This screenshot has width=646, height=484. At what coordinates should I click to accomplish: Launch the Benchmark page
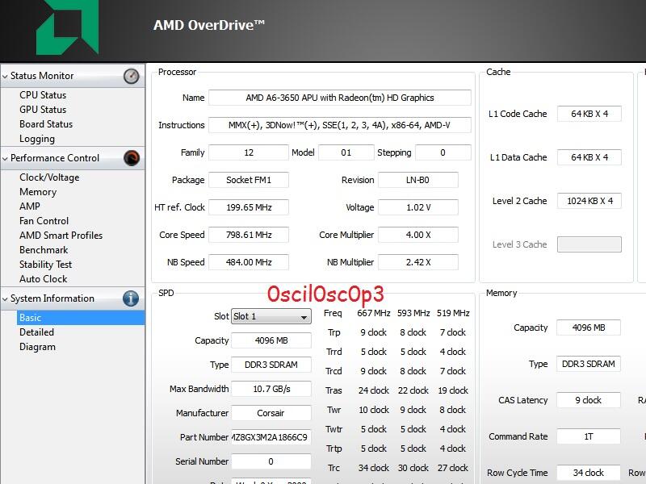pos(44,250)
